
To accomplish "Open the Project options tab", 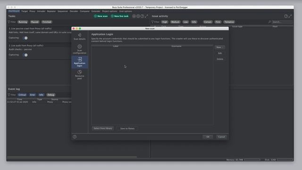I will tap(109, 11).
